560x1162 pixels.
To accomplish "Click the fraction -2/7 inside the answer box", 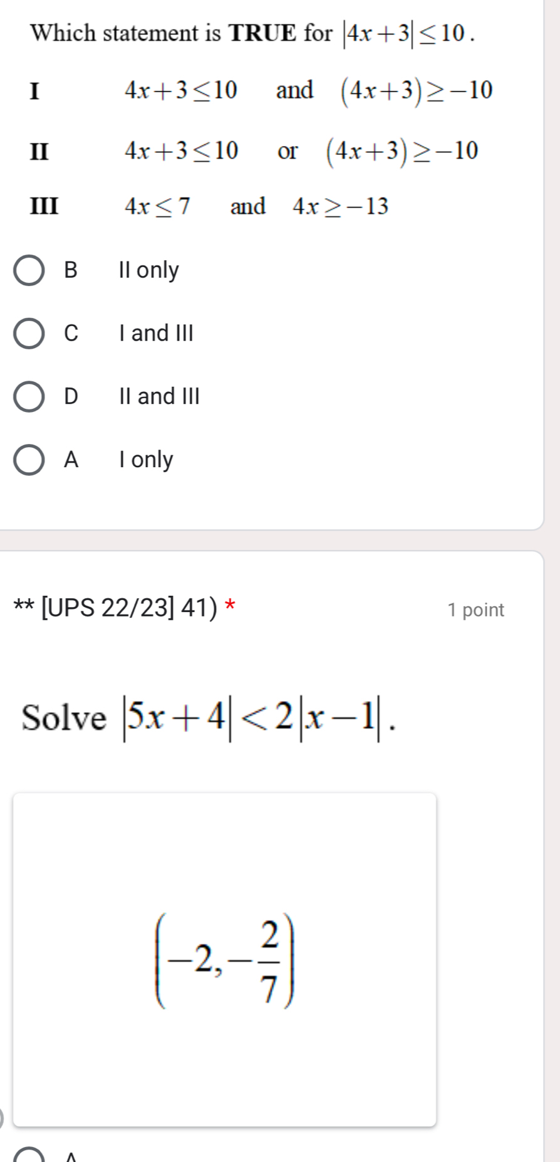I will coord(269,958).
